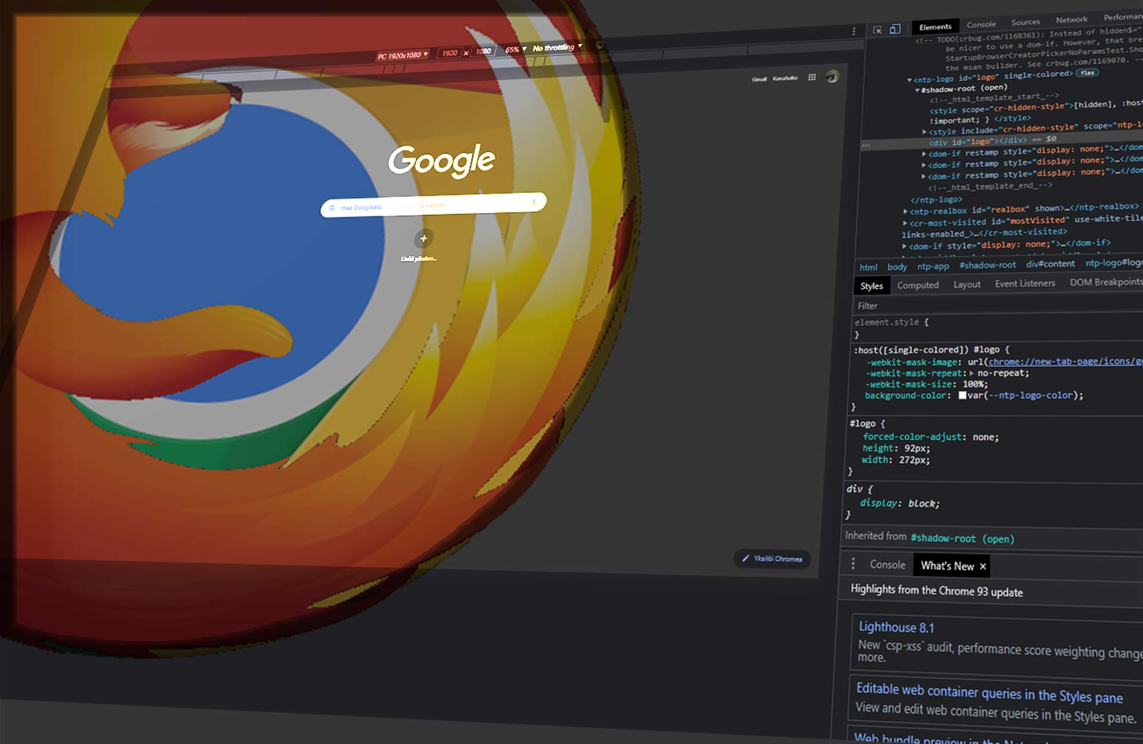Close the What's New drawer tab
The image size is (1143, 744).
(983, 567)
